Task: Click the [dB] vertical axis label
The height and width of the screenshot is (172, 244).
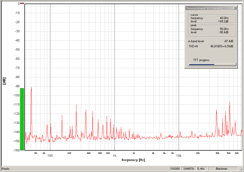Action: [x=4, y=81]
